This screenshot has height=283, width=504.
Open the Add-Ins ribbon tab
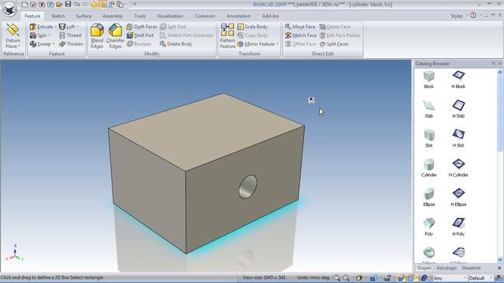coord(270,16)
